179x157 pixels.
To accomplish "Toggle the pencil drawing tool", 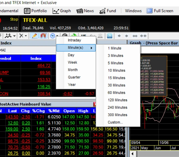I will 34,36.
